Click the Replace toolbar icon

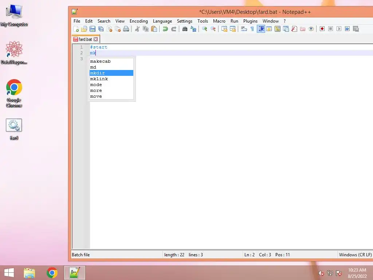[193, 29]
